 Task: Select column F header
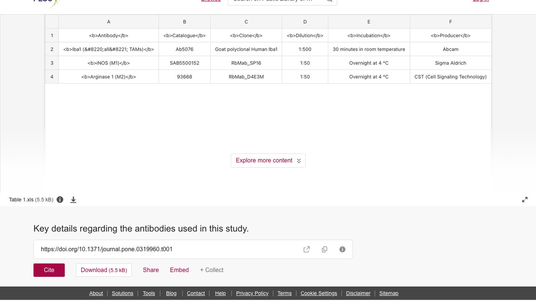click(451, 22)
